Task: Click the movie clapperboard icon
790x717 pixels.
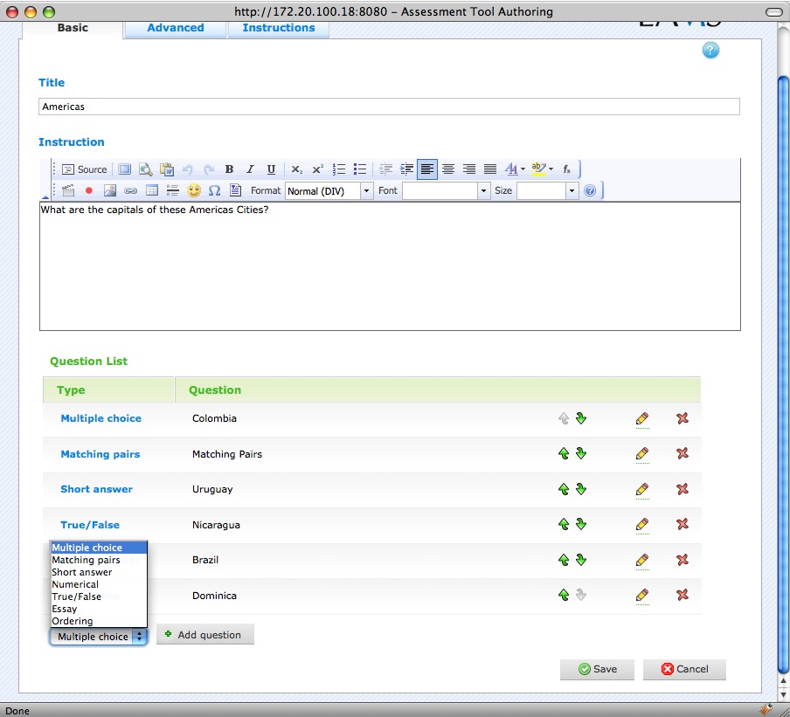Action: (x=68, y=190)
